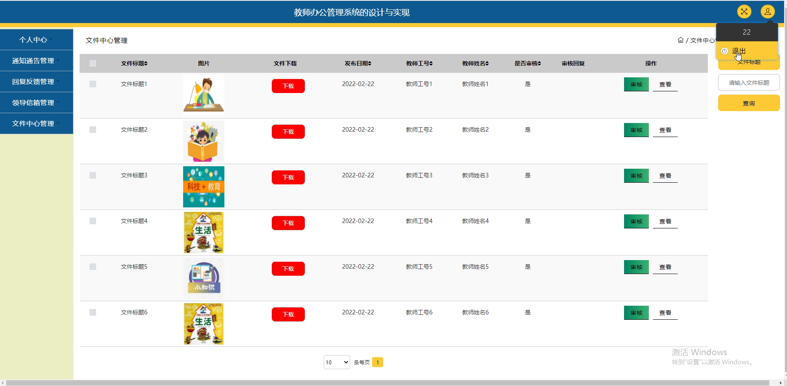
Task: Click username 22 in the user dropdown
Action: click(747, 32)
